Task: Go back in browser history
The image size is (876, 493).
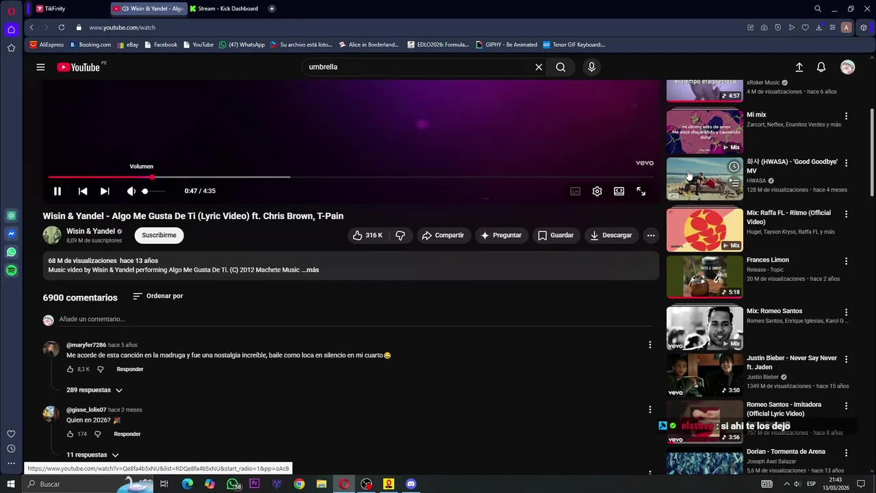Action: click(31, 27)
